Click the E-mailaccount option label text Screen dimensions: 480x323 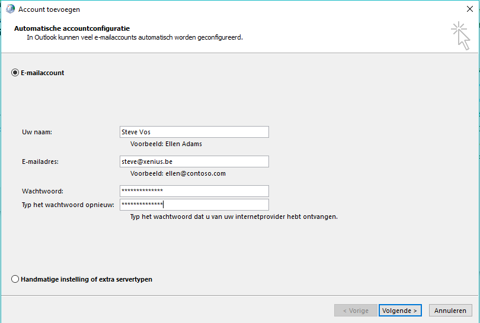[43, 73]
